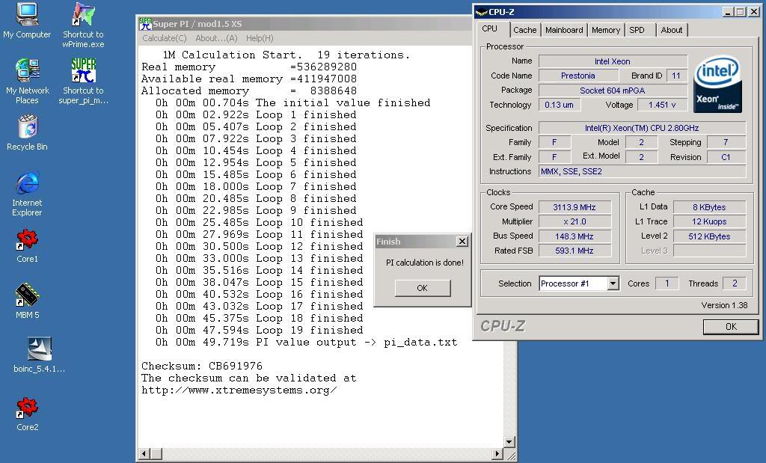Click the Checksum: CB691976 line

click(x=202, y=366)
